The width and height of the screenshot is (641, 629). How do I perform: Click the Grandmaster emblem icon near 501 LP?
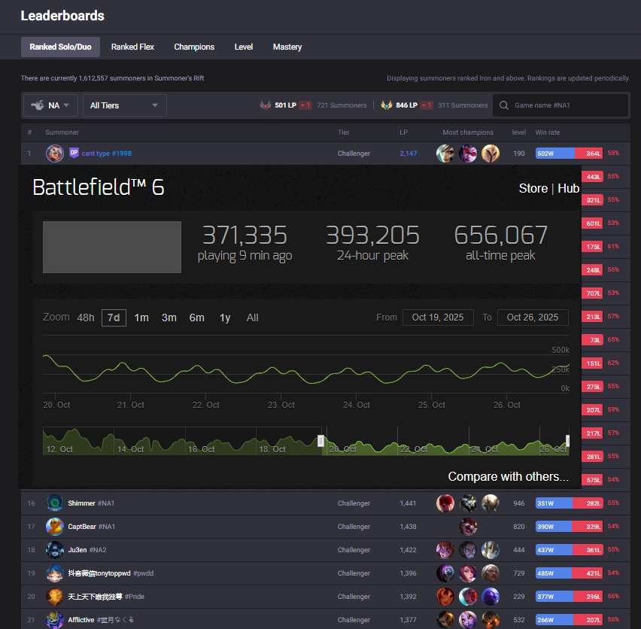point(266,105)
